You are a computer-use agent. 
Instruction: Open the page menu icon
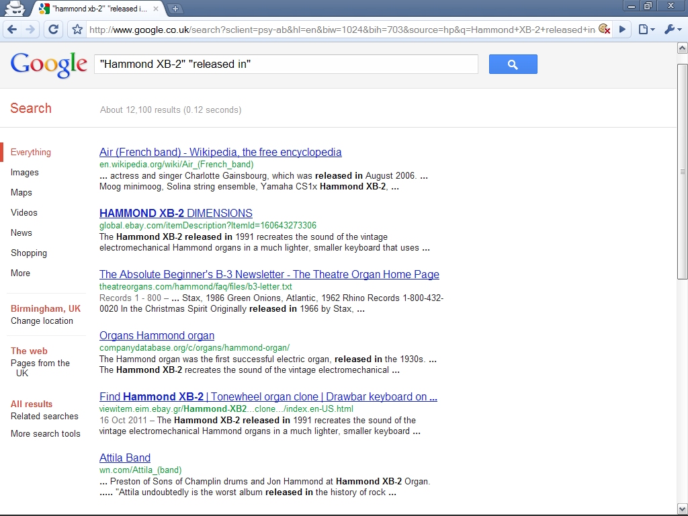click(646, 30)
